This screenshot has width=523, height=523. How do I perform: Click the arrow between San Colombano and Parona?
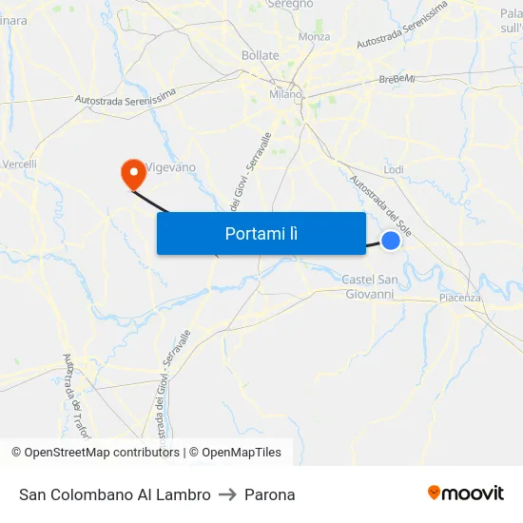click(227, 494)
